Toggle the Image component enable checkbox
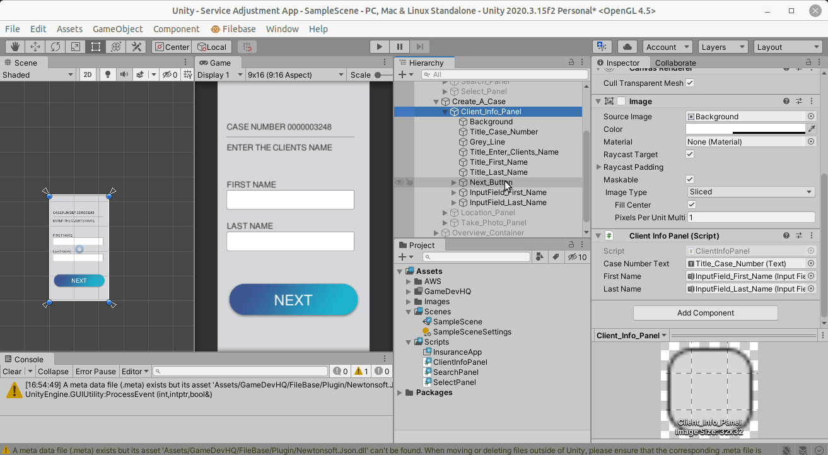This screenshot has width=828, height=455. pos(622,101)
